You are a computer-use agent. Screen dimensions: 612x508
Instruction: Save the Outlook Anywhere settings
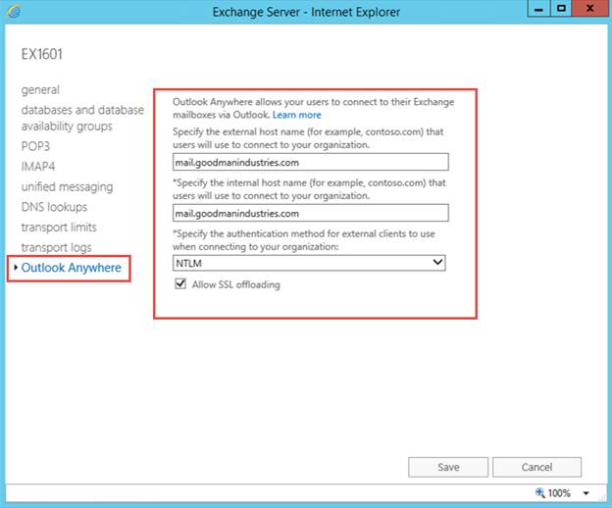point(448,467)
